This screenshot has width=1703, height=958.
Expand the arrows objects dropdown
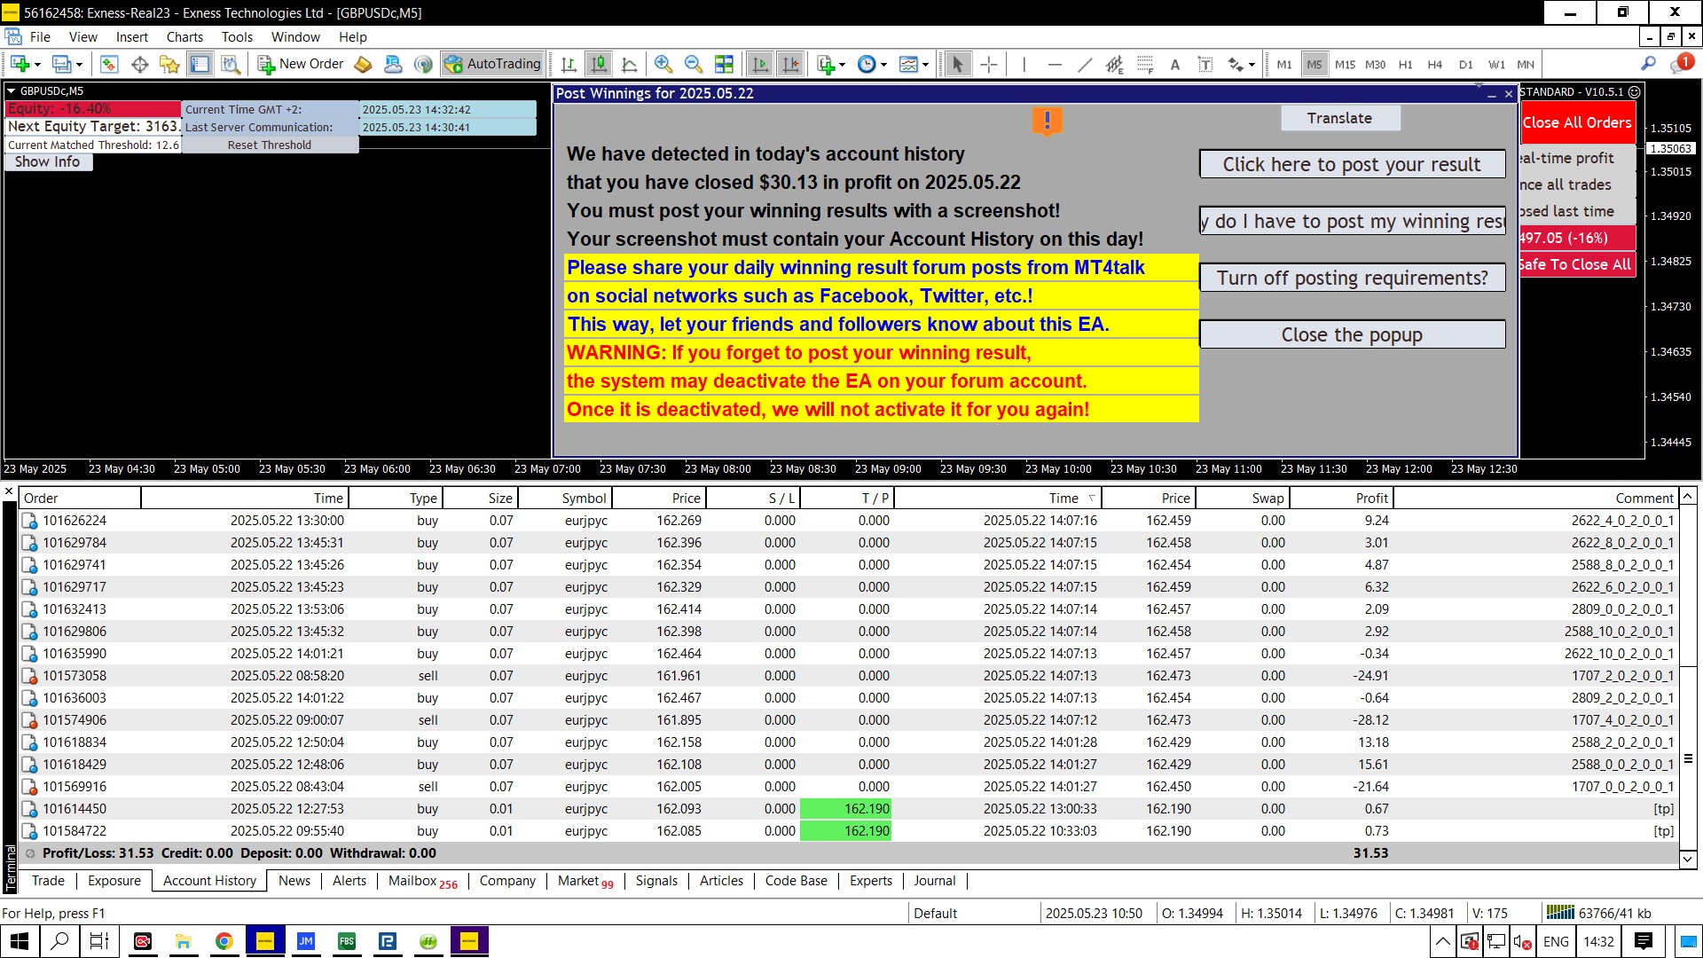[x=1252, y=64]
